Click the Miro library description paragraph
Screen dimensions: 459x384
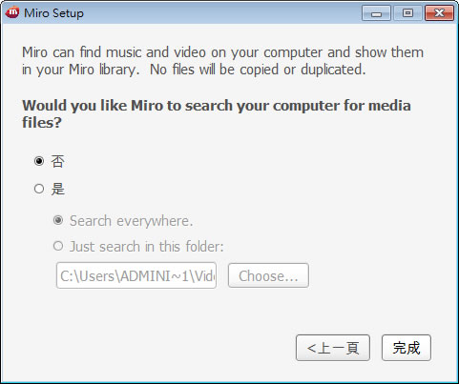[x=222, y=61]
